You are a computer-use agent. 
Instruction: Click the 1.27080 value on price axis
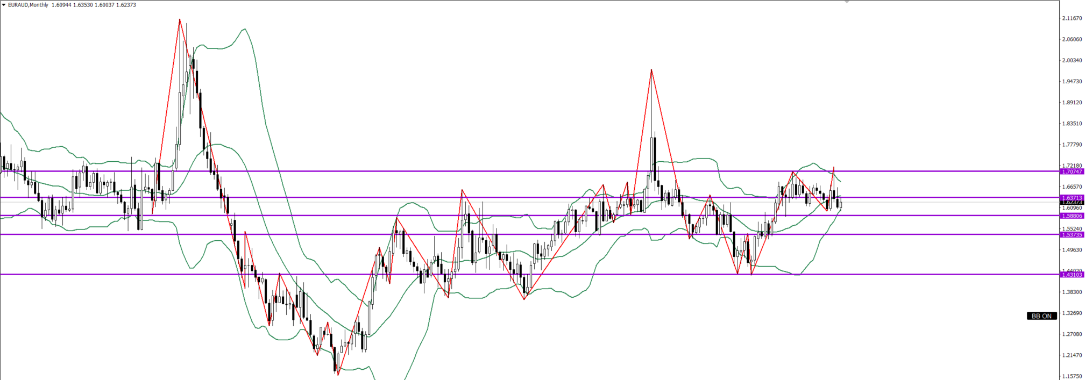tap(1072, 334)
